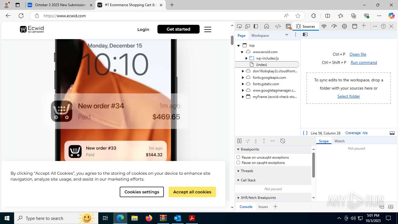Add this page to favorites star

[298, 16]
